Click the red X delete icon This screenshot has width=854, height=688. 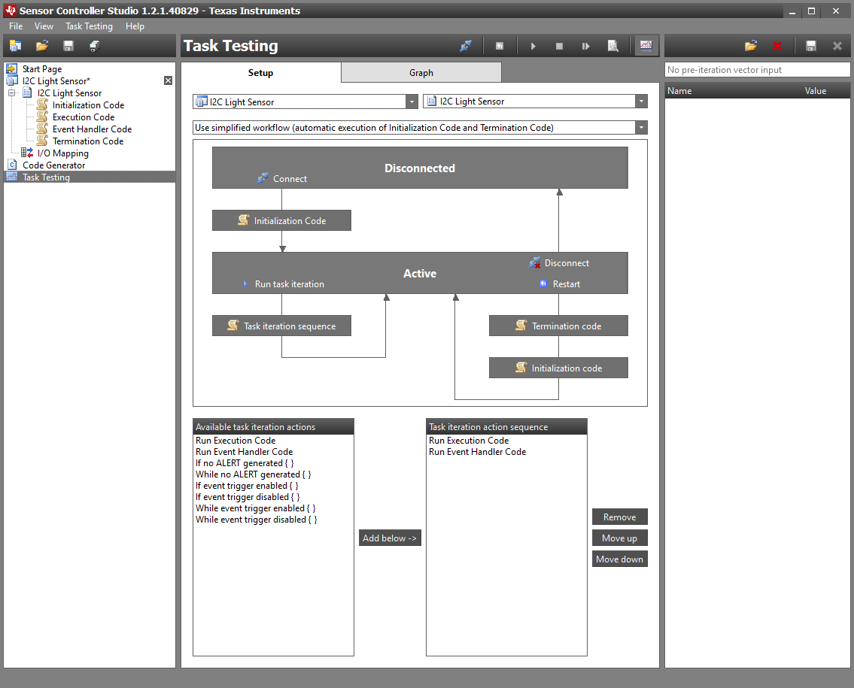coord(777,47)
